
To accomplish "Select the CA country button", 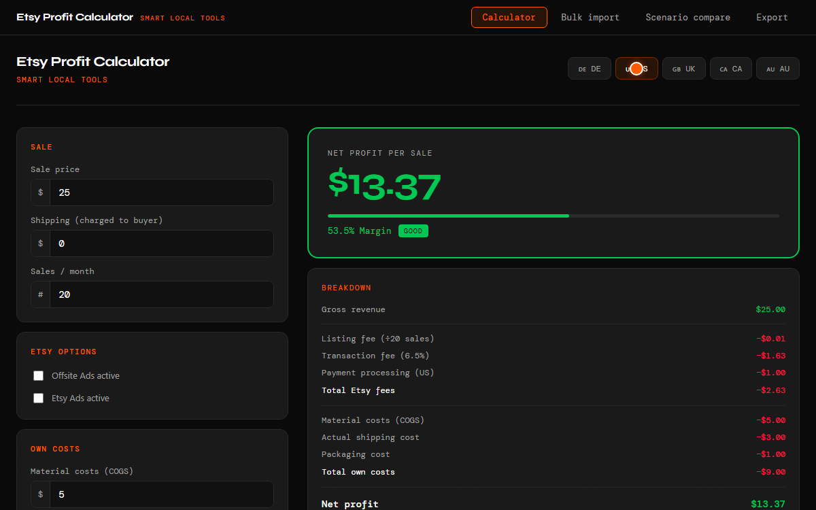I will 731,69.
